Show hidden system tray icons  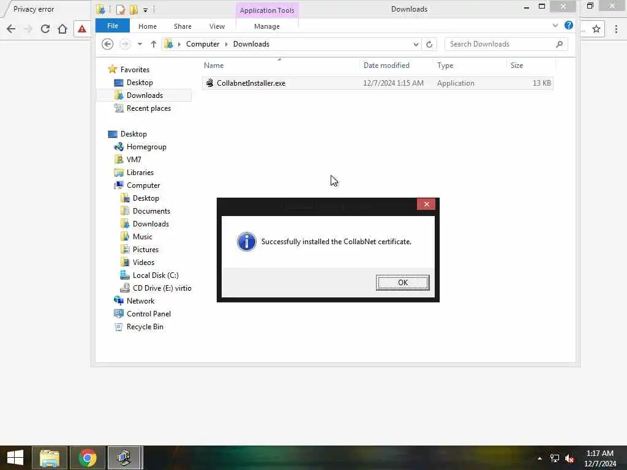pos(539,458)
